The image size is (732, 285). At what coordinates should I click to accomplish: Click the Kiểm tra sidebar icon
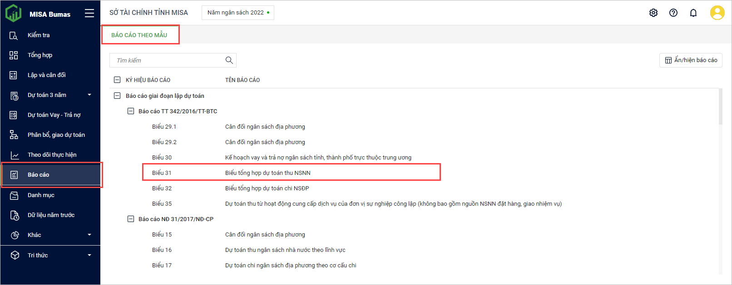[x=14, y=35]
